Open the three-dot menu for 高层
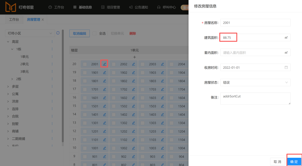Image resolution: width=302 pixels, height=166 pixels. 52,42
